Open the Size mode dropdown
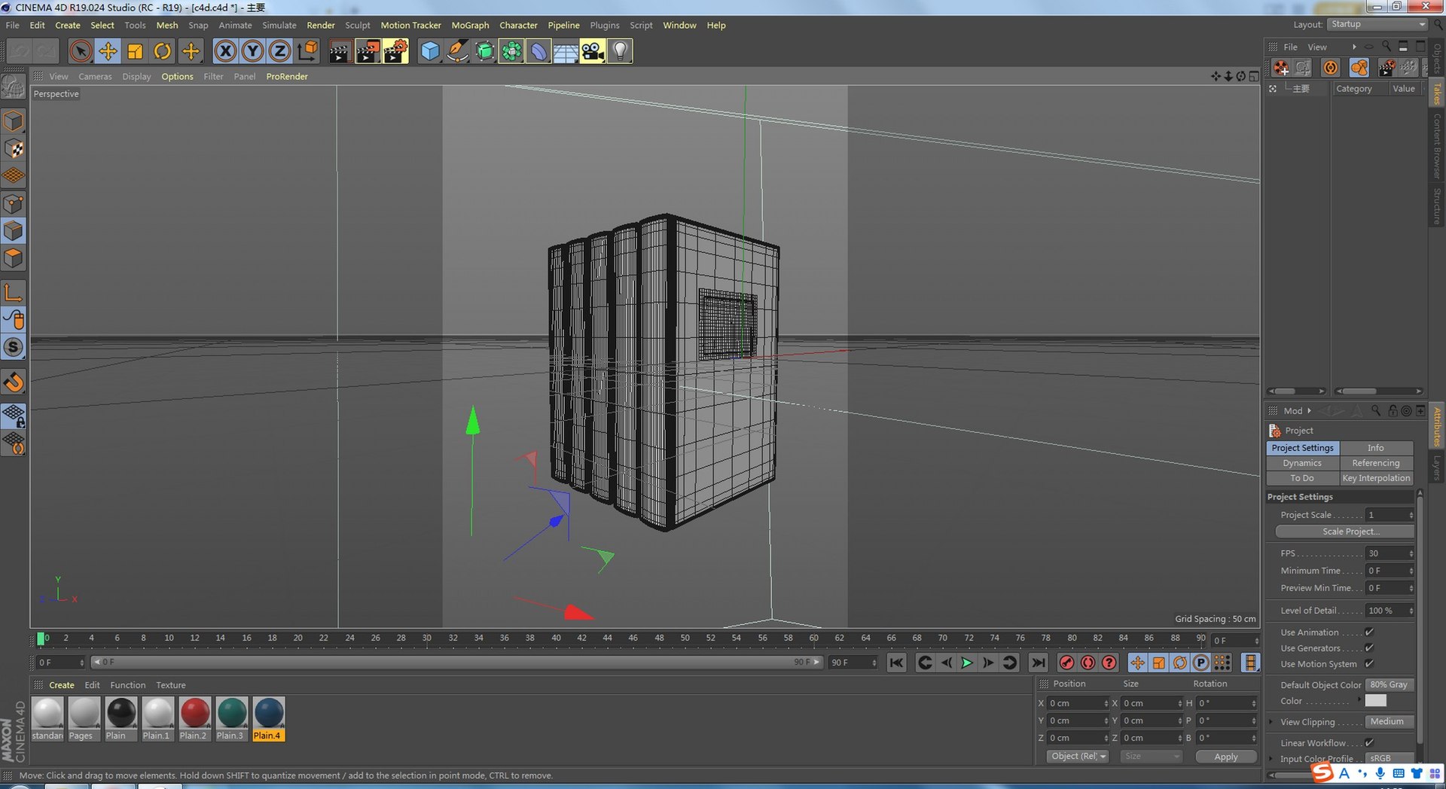1446x789 pixels. pos(1151,757)
